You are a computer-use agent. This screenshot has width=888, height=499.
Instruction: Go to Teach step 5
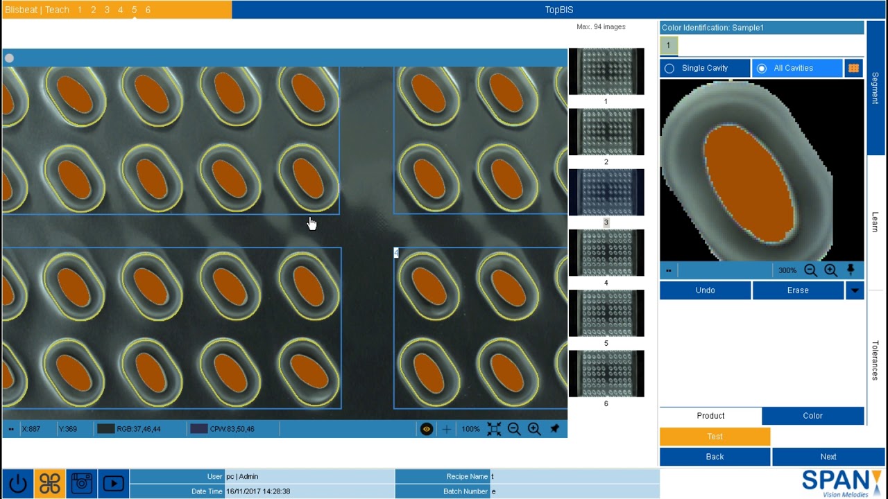(x=134, y=10)
